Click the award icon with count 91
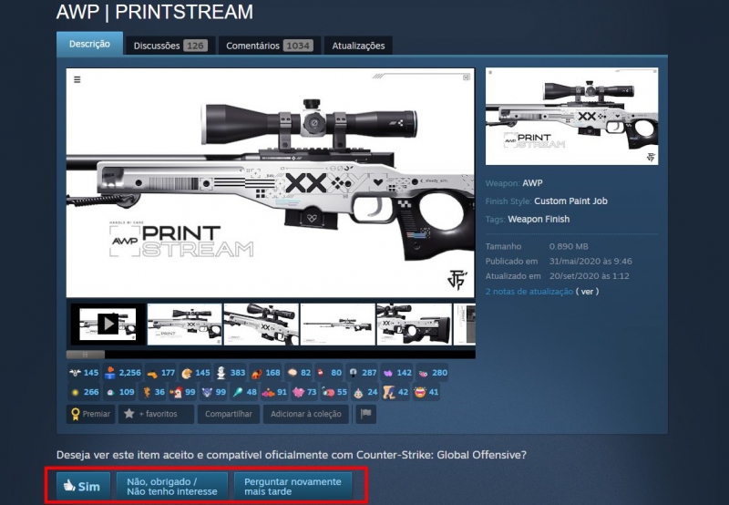729x505 pixels. pos(275,392)
